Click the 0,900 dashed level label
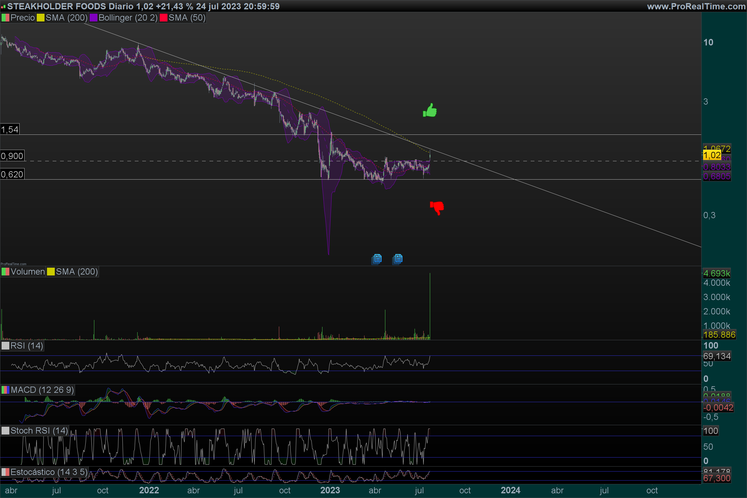The height and width of the screenshot is (498, 747). coord(12,156)
